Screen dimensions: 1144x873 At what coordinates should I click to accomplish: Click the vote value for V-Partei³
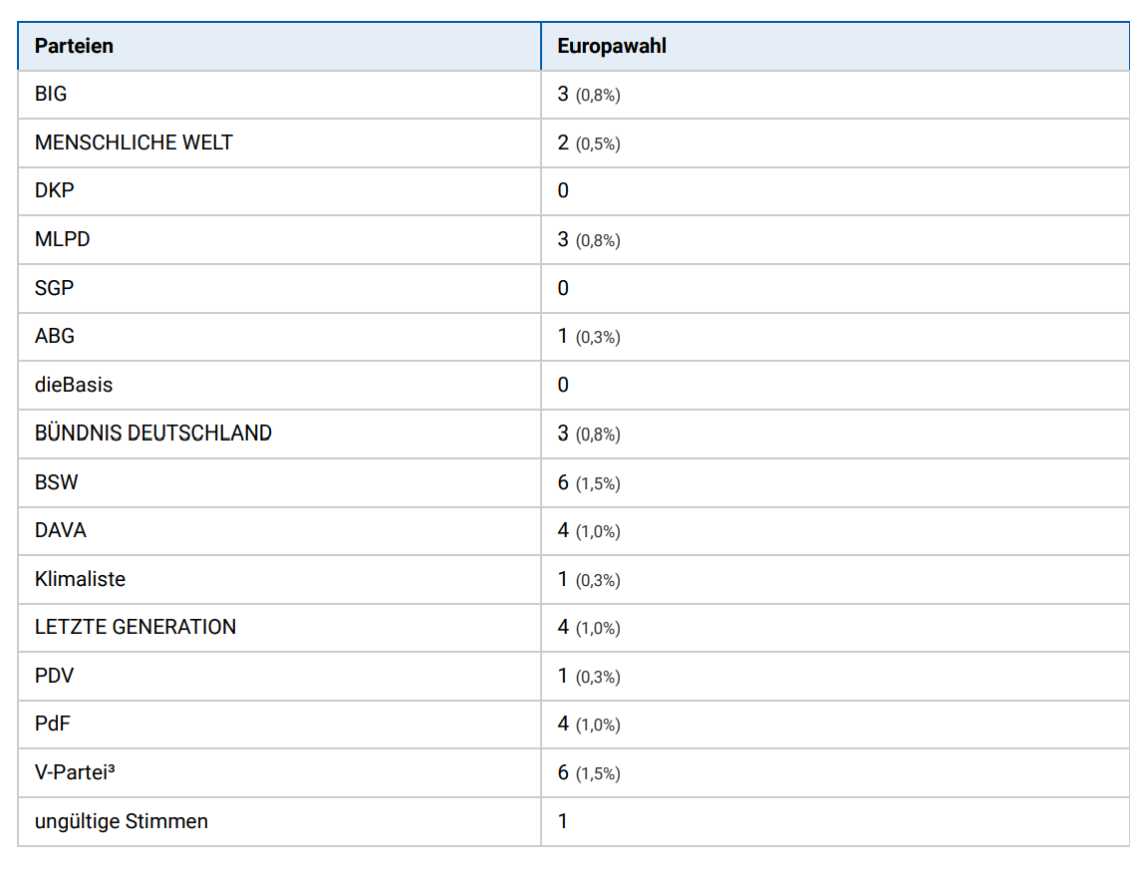click(589, 772)
